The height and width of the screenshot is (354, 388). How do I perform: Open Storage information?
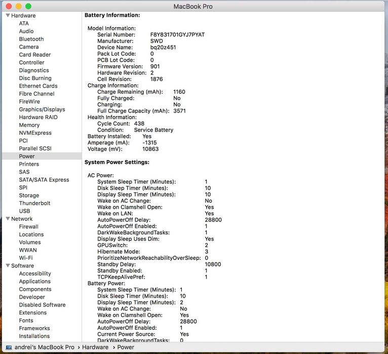pos(29,195)
